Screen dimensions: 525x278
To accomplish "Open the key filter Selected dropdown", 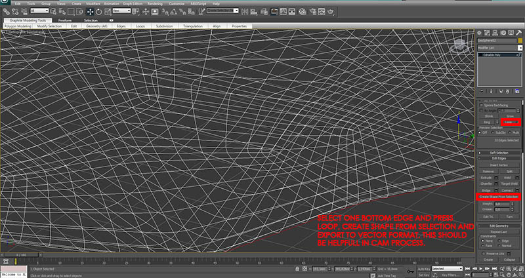I will pyautogui.click(x=447, y=269).
